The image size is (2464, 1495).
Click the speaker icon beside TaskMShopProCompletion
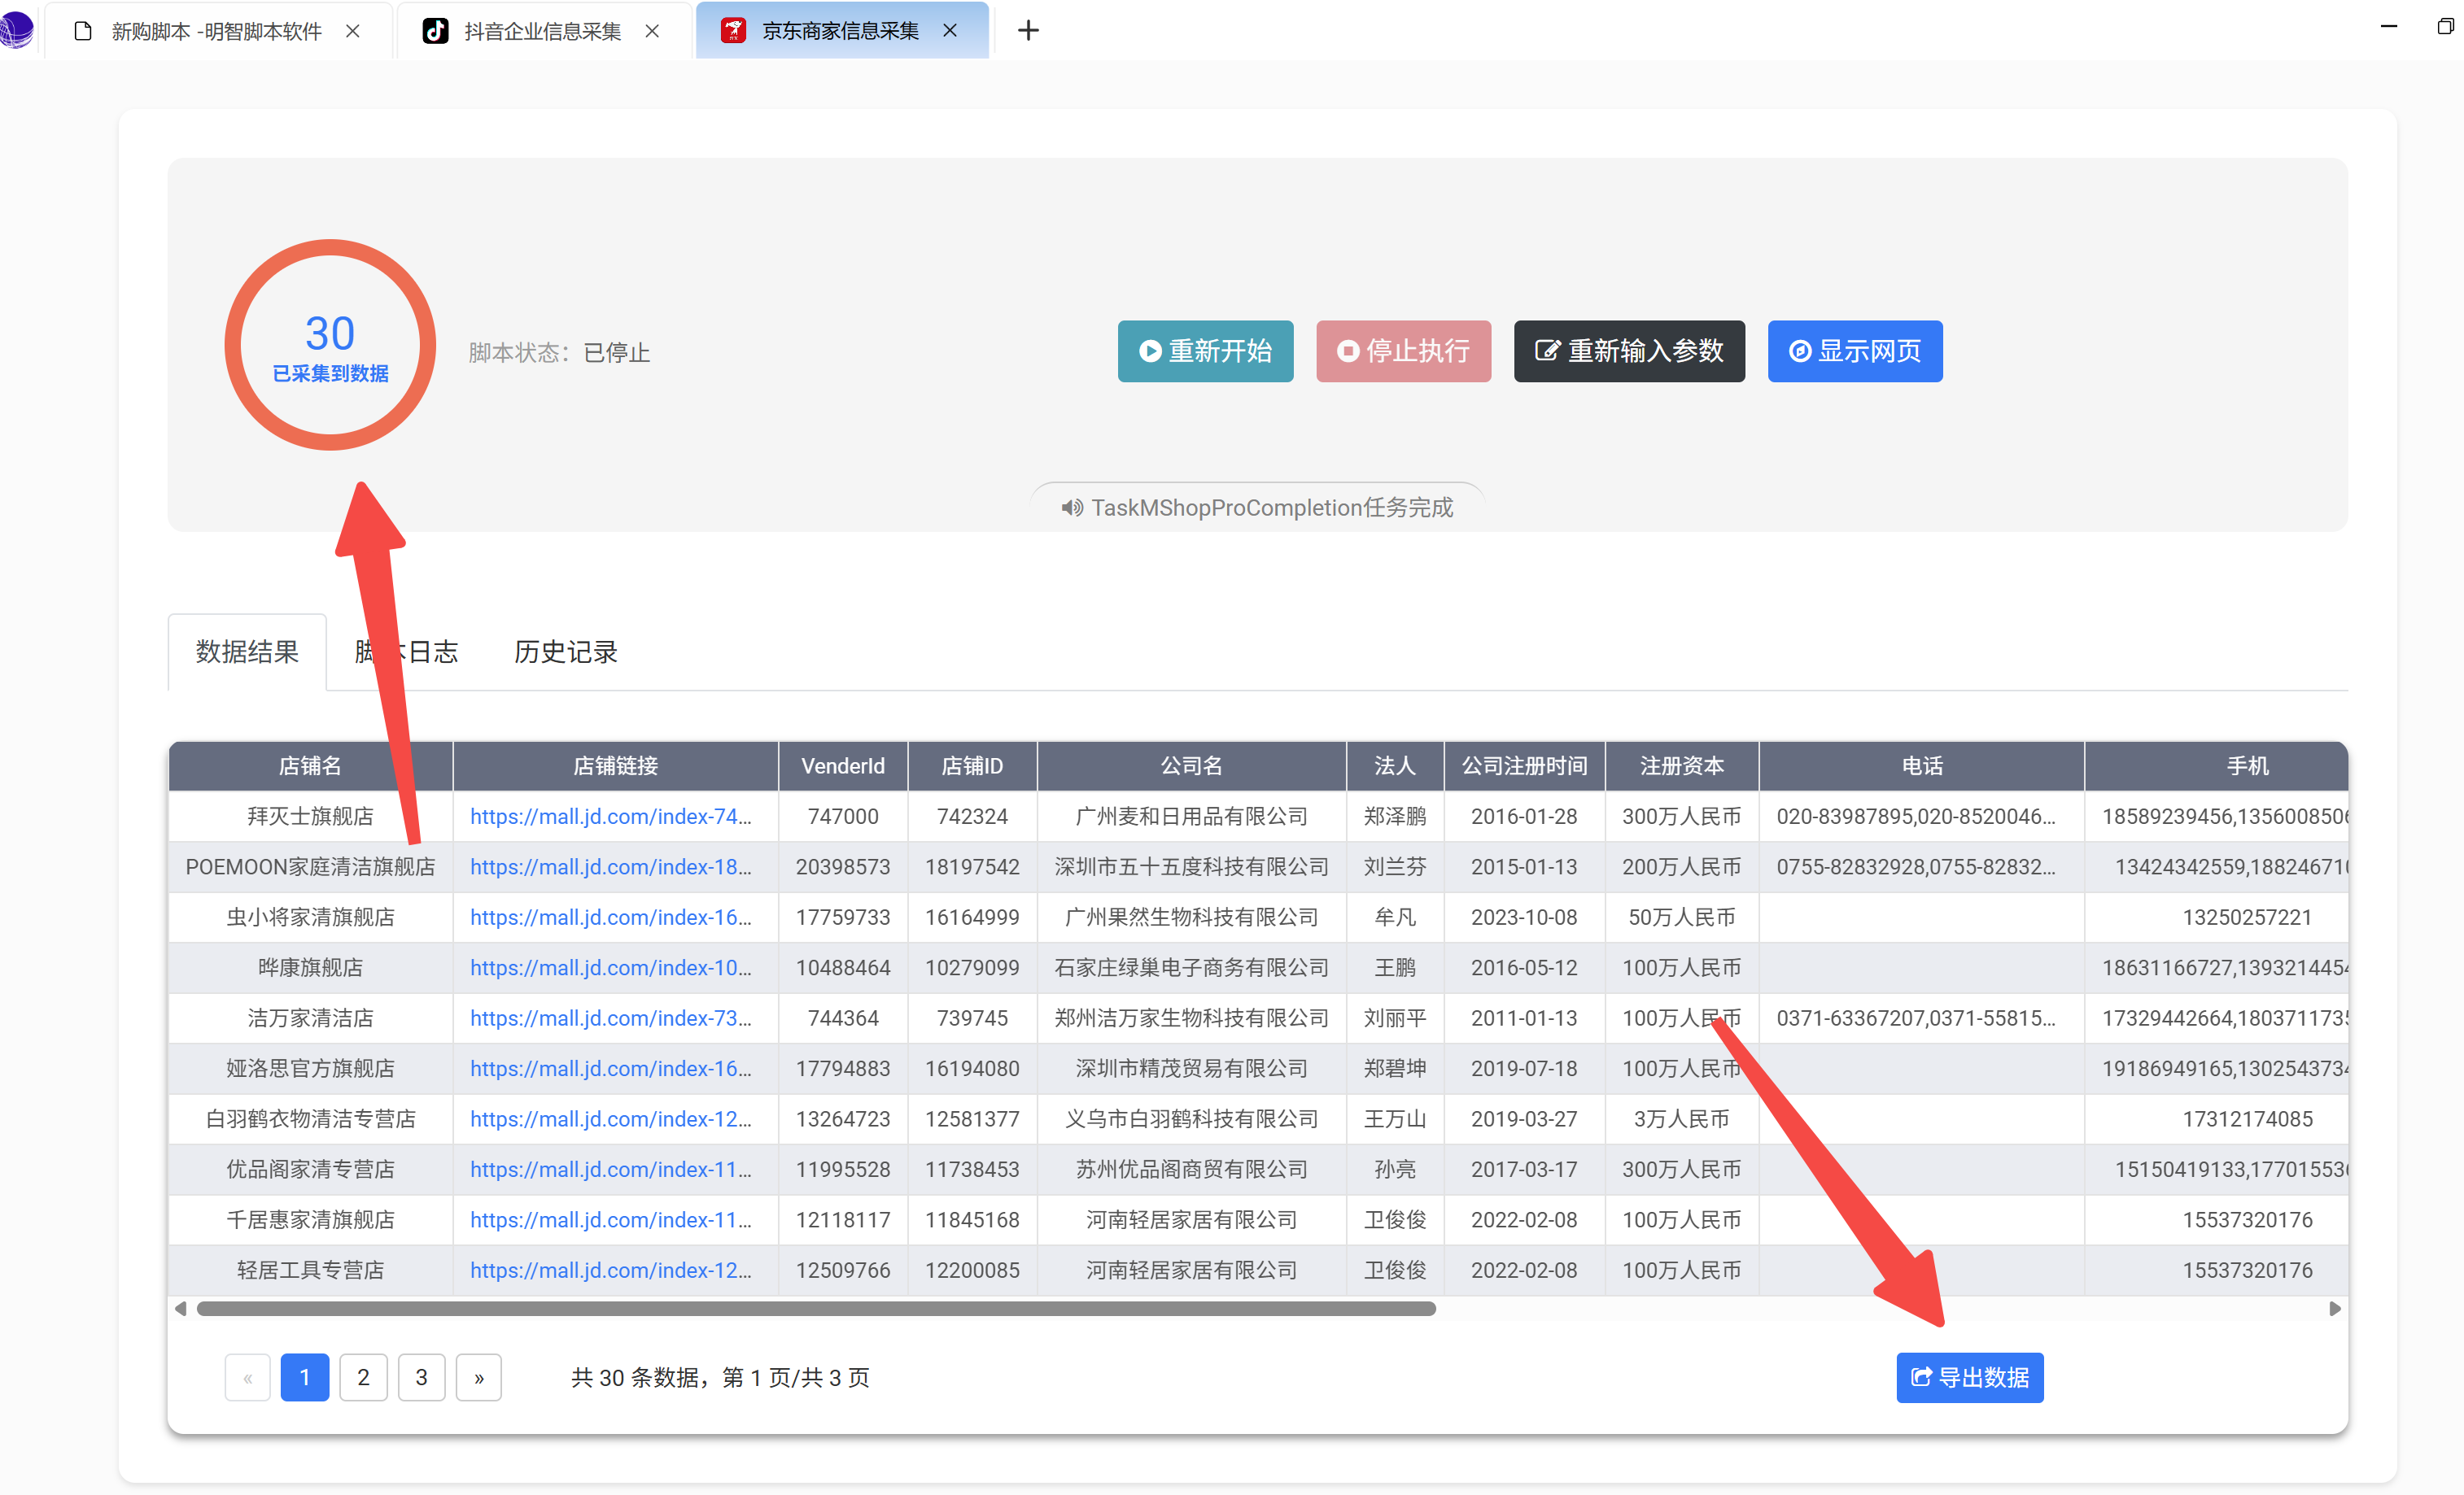1072,508
